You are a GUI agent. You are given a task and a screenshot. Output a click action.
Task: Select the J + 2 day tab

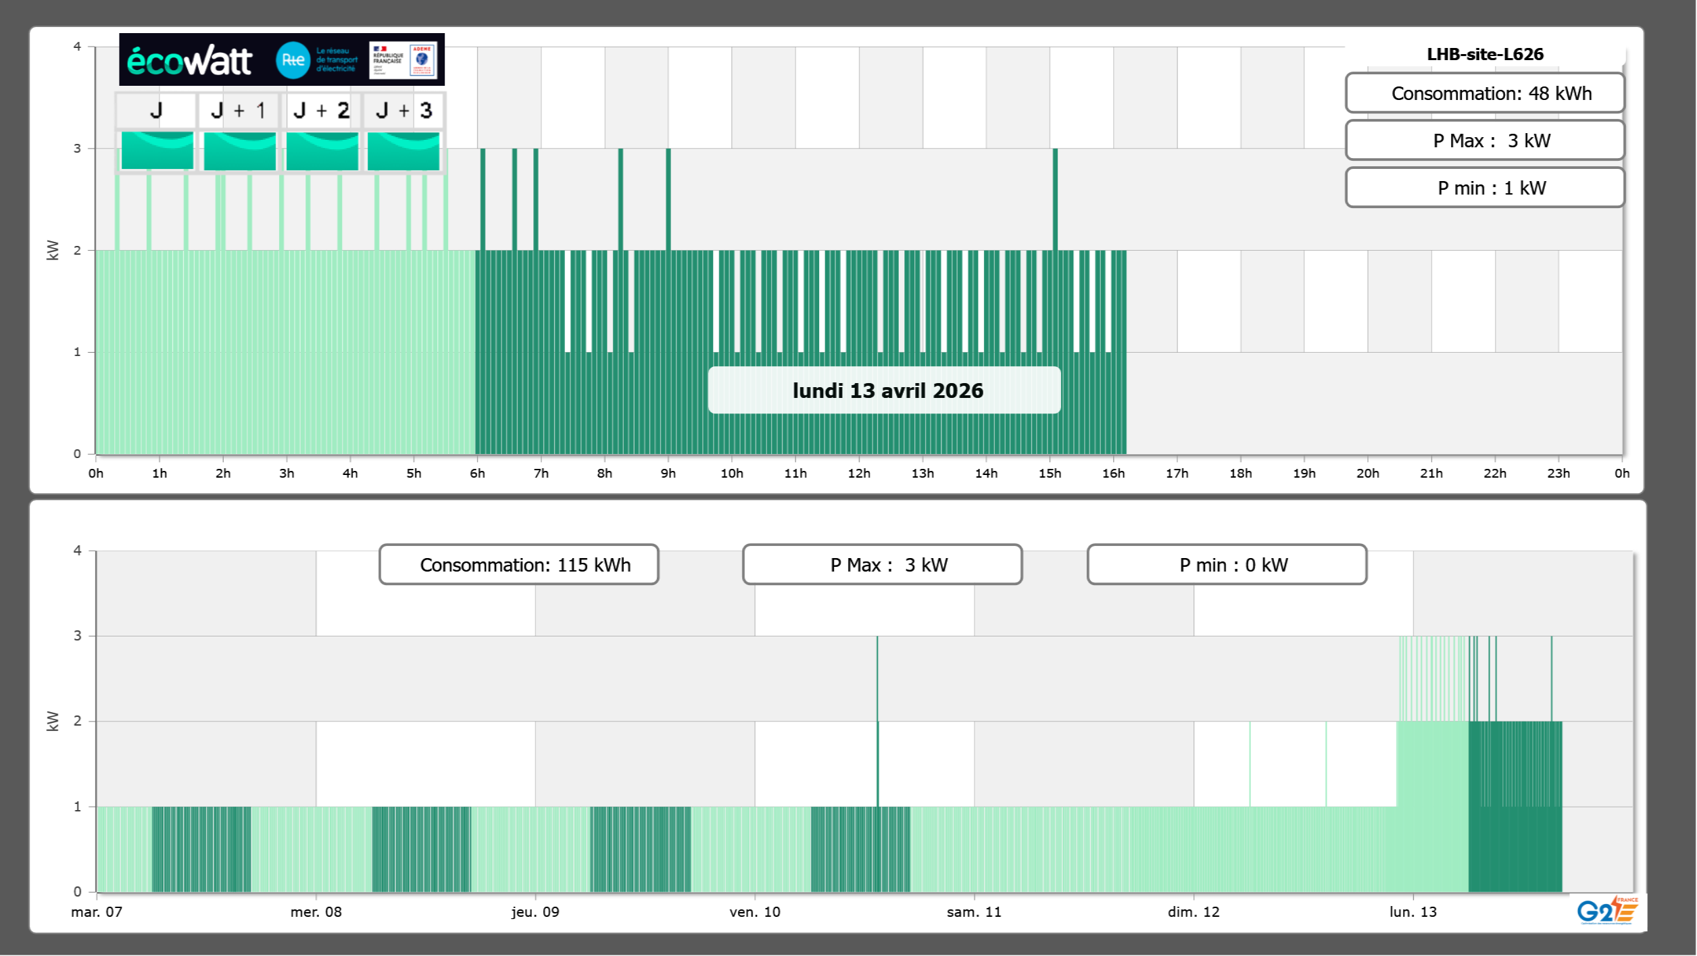322,110
